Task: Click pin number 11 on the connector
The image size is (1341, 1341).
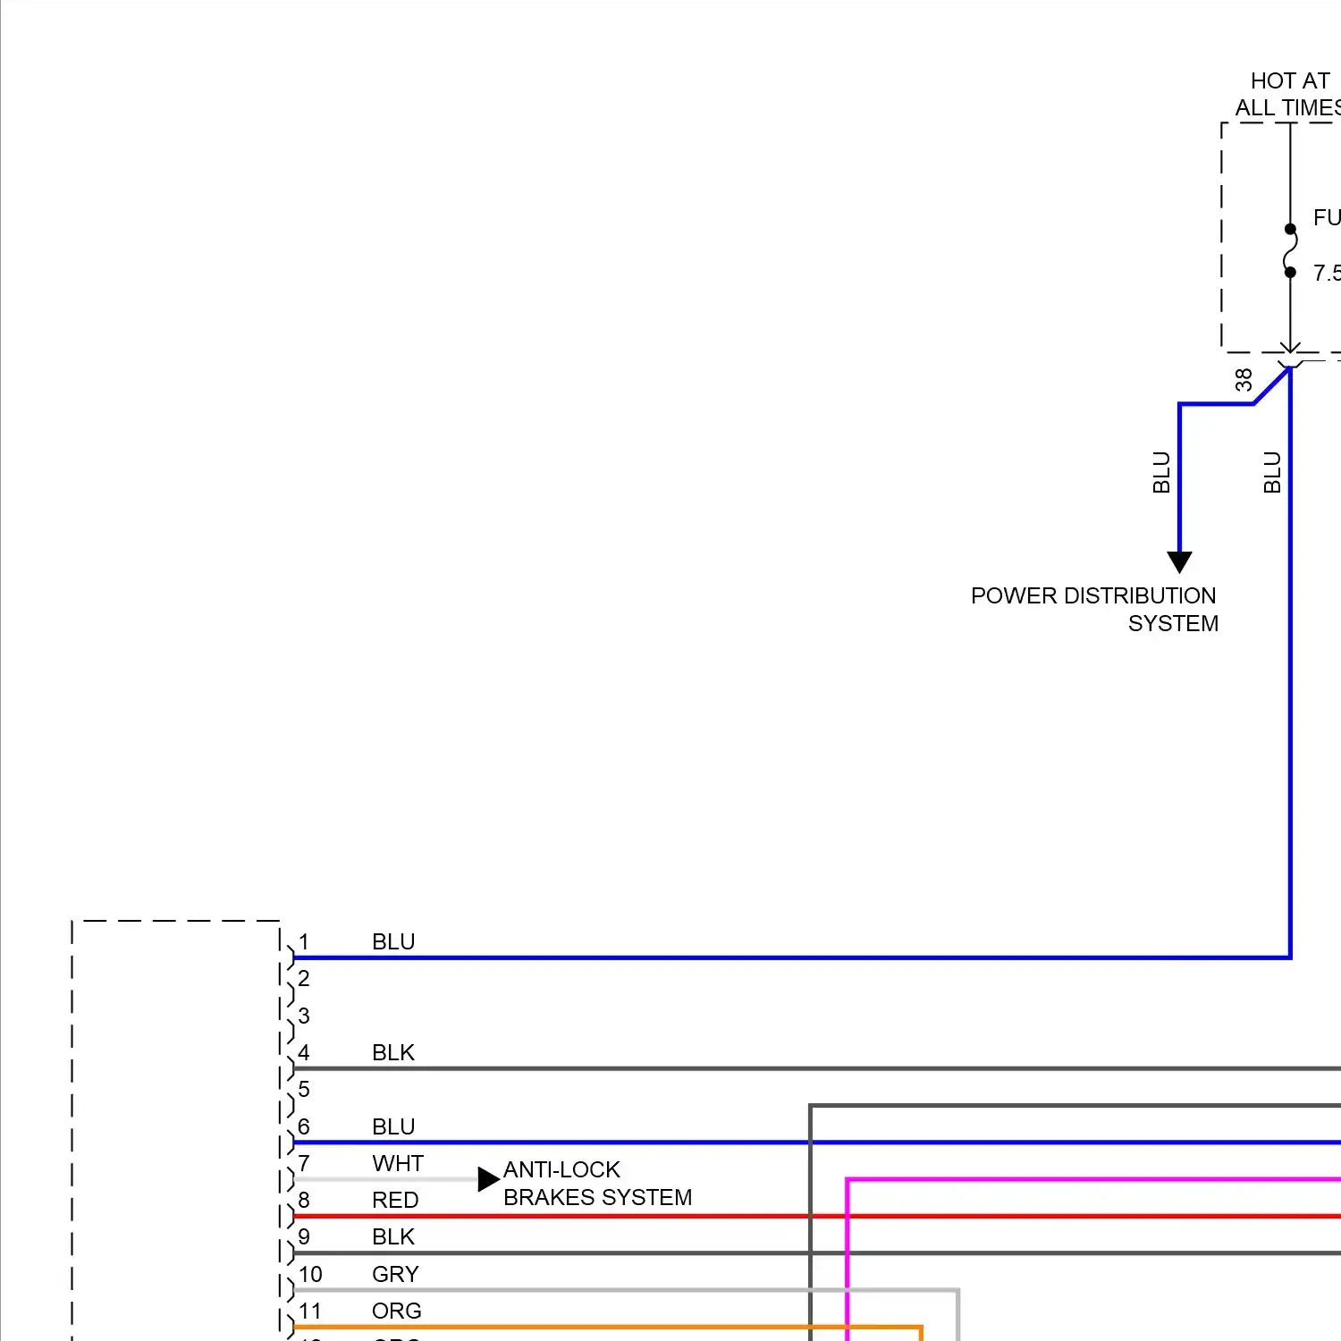Action: coord(310,1311)
